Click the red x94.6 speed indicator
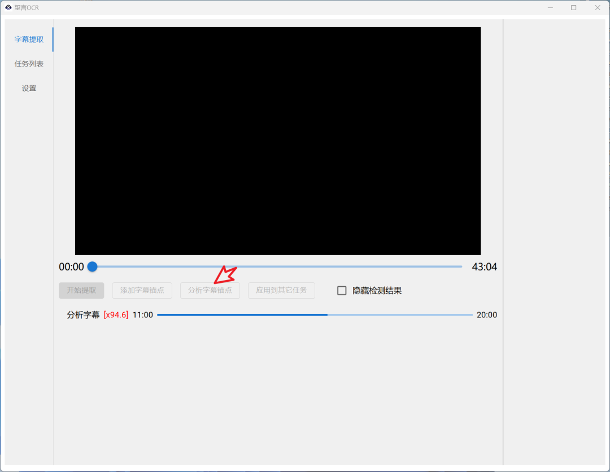Screen dimensions: 610x472 pyautogui.click(x=116, y=315)
